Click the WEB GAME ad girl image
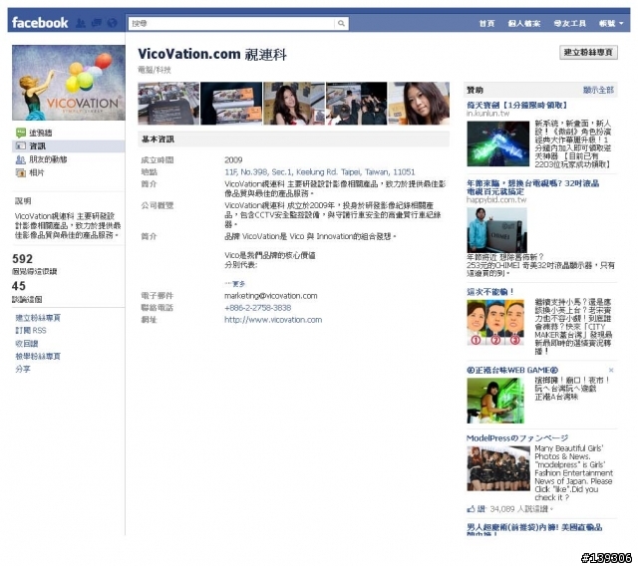Image resolution: width=638 pixels, height=566 pixels. 495,401
